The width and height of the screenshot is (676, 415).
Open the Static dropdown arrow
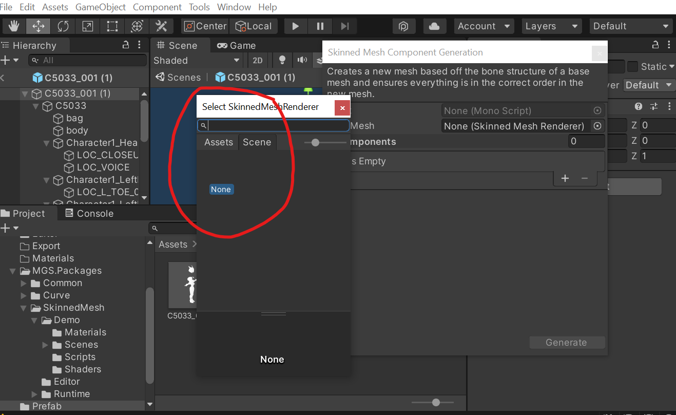[671, 67]
